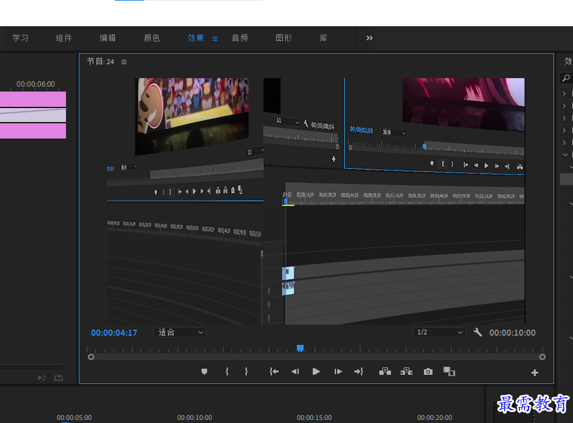Viewport: 573px width, 423px height.
Task: Go to In point
Action: (274, 372)
